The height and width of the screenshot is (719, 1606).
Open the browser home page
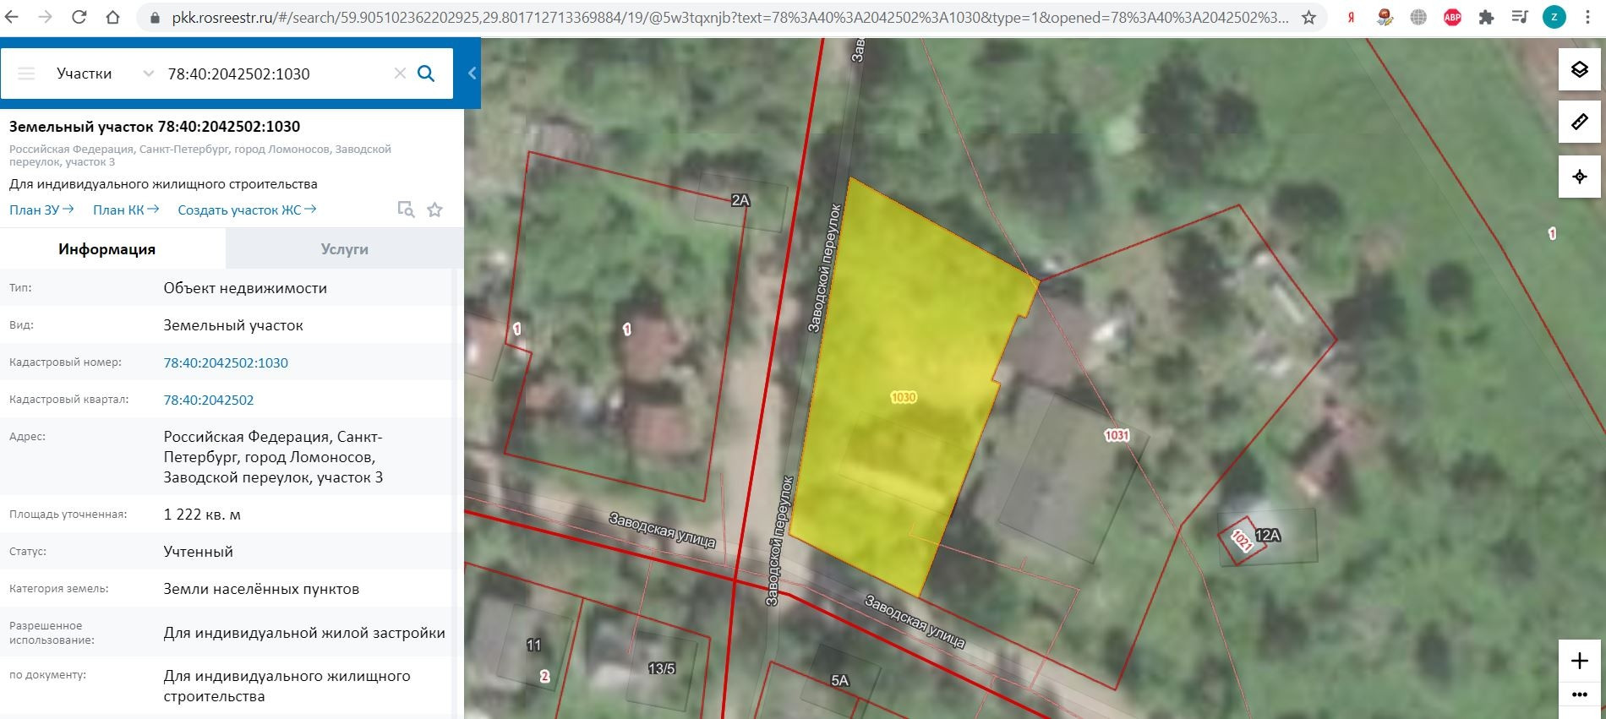(x=112, y=17)
